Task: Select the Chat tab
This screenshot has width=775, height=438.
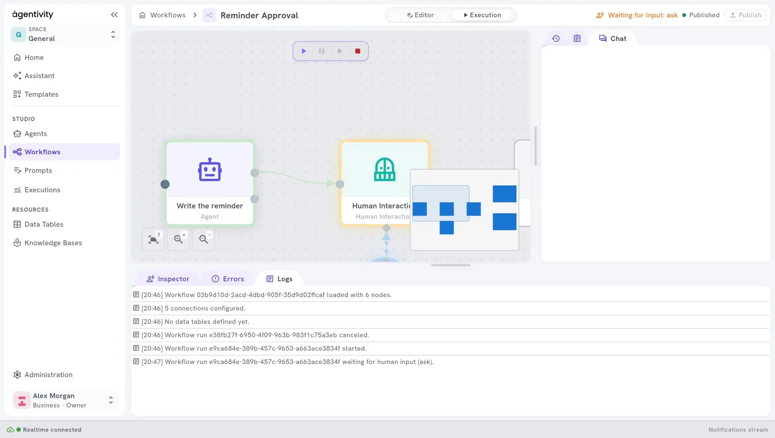Action: click(612, 38)
